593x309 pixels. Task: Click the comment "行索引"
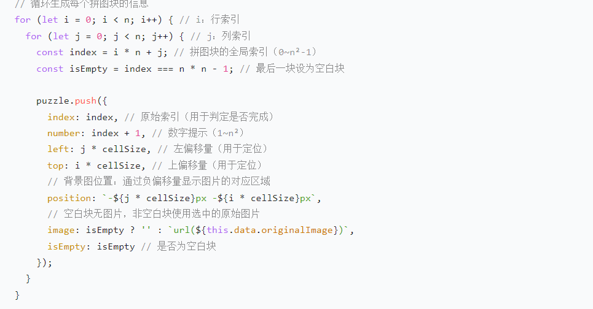[x=225, y=20]
